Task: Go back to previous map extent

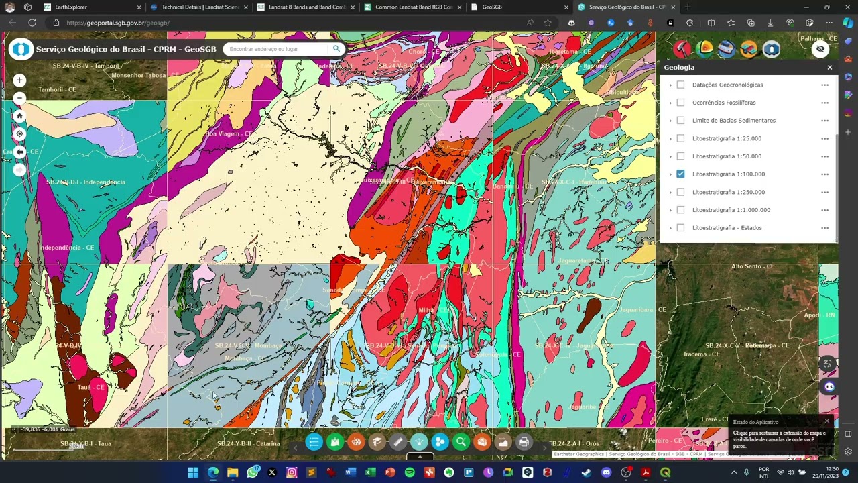Action: 19,152
